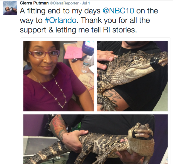The height and width of the screenshot is (164, 173).
Task: Click the tweet text 'A fitting end'
Action: [x=43, y=11]
